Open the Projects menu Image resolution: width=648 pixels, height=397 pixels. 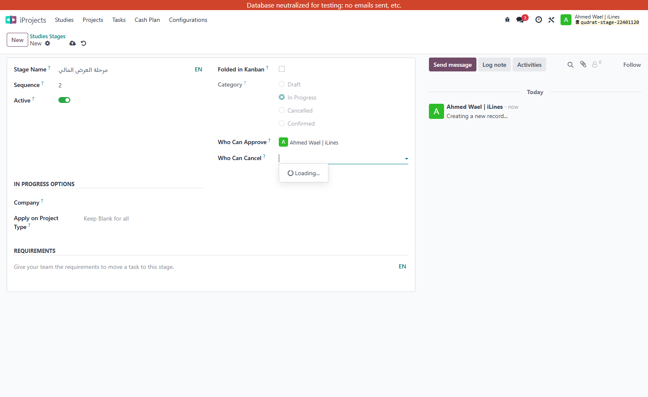93,20
